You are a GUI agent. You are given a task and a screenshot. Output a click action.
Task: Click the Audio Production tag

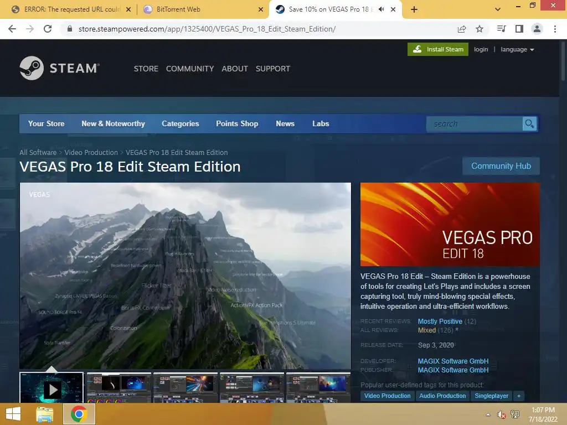(x=442, y=396)
